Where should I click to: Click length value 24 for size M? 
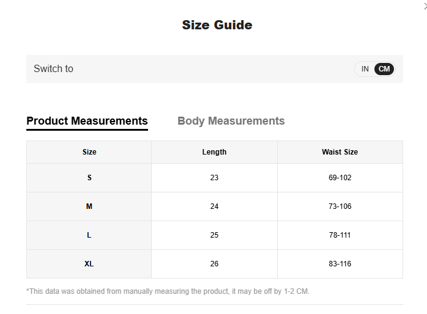214,206
